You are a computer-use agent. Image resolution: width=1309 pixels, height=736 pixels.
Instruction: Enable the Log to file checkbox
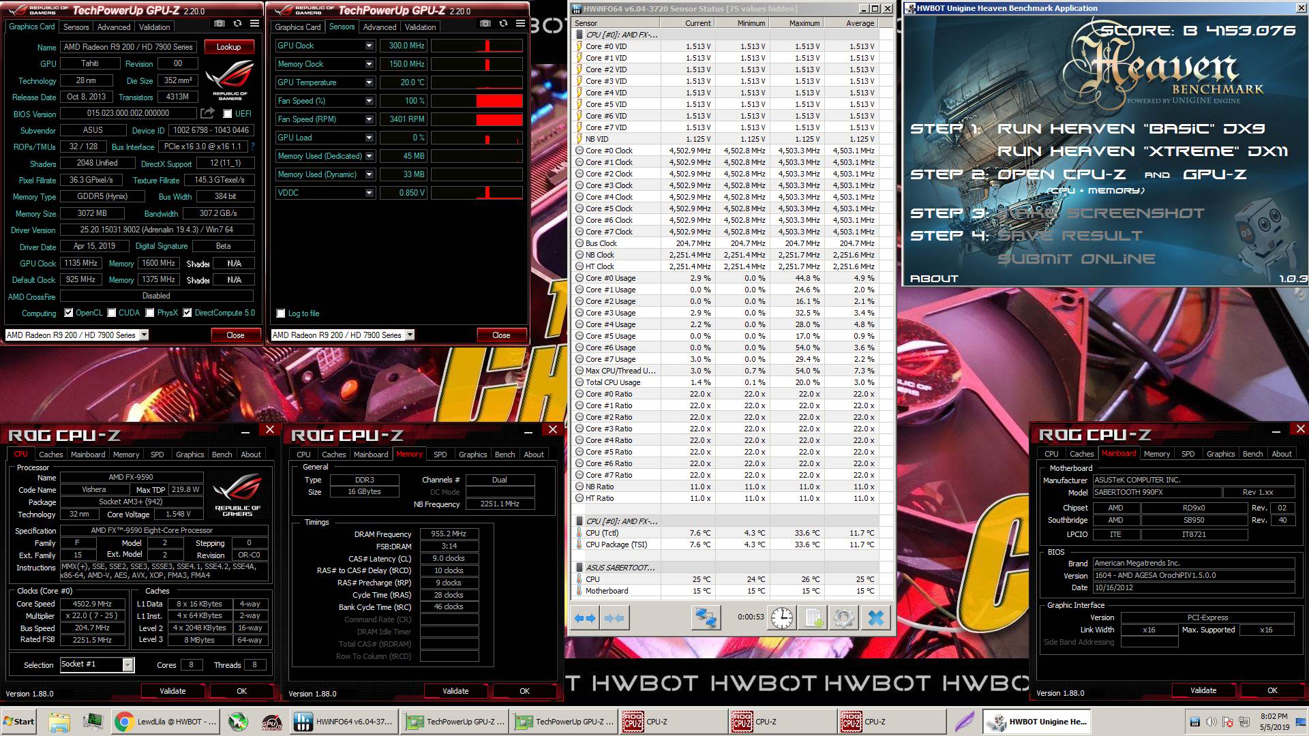click(280, 313)
